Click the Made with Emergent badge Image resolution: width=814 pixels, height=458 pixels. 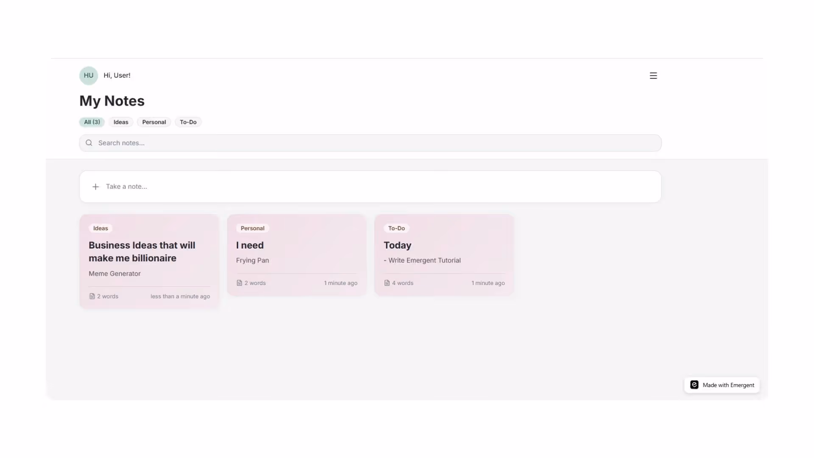[722, 385]
